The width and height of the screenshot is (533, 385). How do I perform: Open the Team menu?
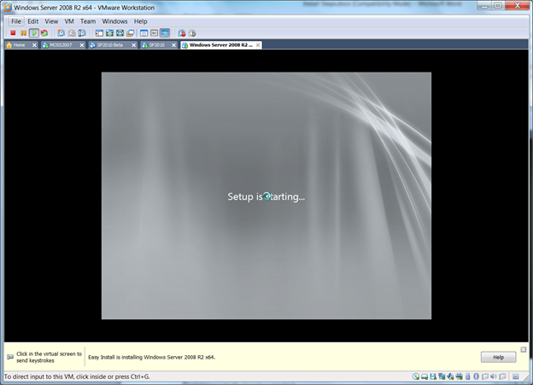[x=88, y=21]
